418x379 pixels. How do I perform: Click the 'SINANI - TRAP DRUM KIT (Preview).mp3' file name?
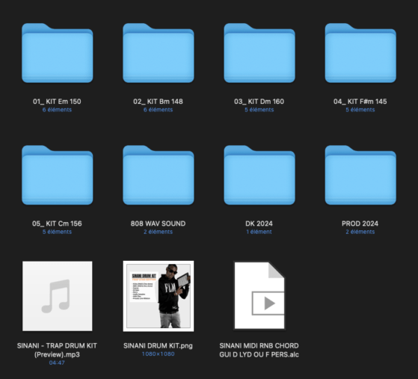coord(57,350)
